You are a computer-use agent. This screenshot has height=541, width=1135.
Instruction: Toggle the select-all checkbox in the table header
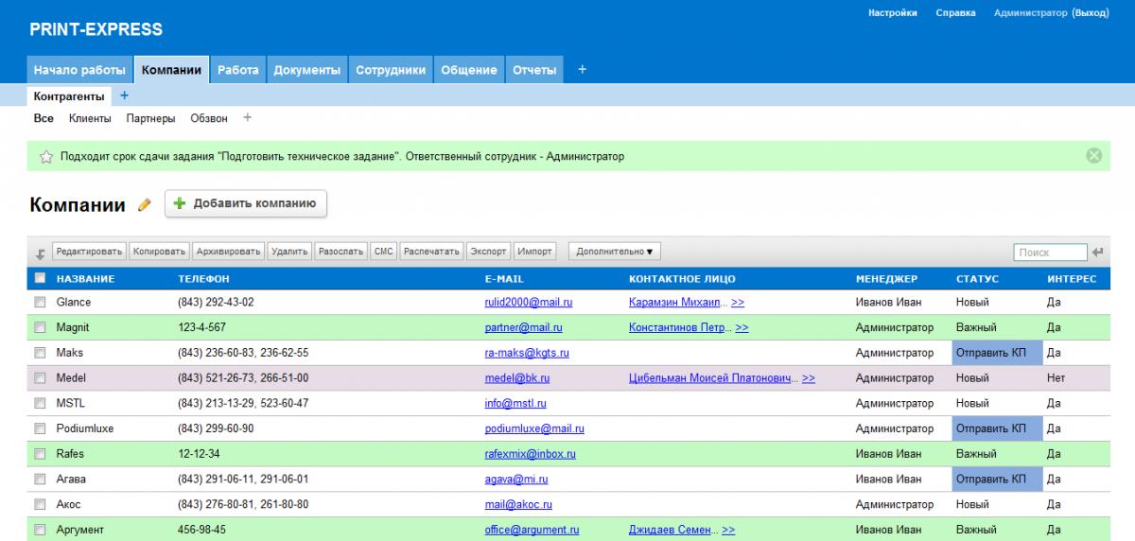[40, 278]
